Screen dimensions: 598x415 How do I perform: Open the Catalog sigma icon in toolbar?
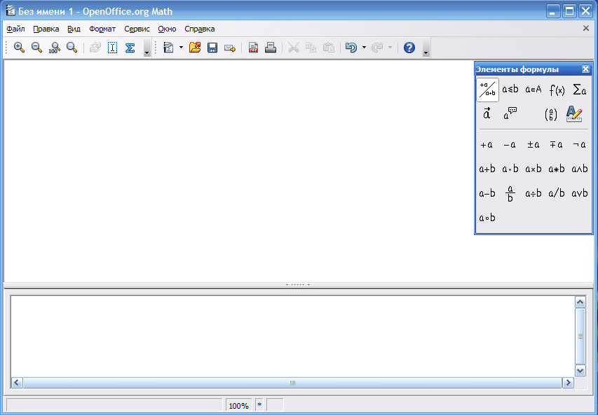point(130,48)
